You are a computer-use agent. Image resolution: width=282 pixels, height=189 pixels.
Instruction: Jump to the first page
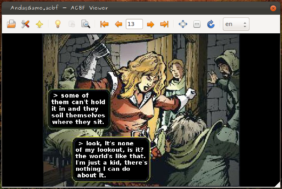pos(104,24)
